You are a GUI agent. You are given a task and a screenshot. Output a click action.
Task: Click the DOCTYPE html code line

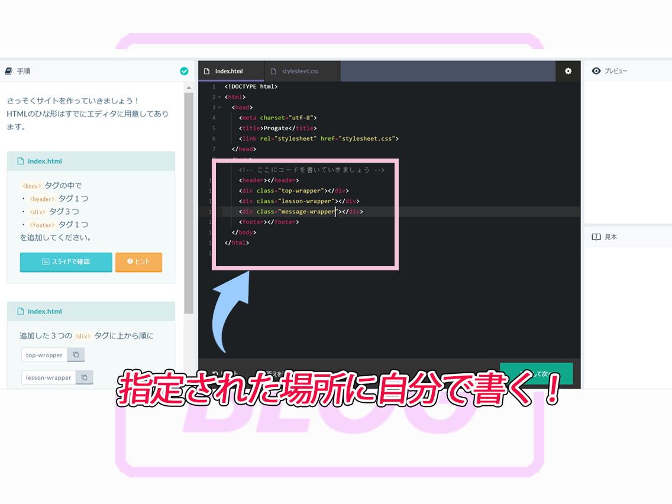click(x=251, y=86)
